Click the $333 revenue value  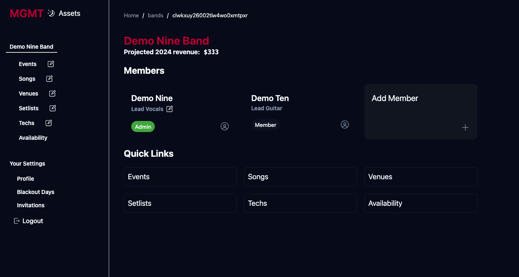[211, 52]
